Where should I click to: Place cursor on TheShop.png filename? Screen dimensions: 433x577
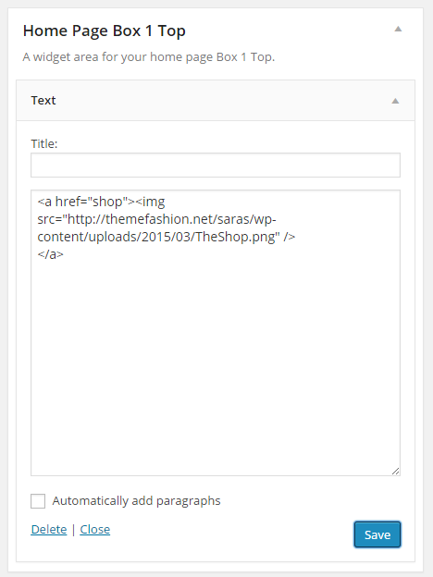pos(235,237)
